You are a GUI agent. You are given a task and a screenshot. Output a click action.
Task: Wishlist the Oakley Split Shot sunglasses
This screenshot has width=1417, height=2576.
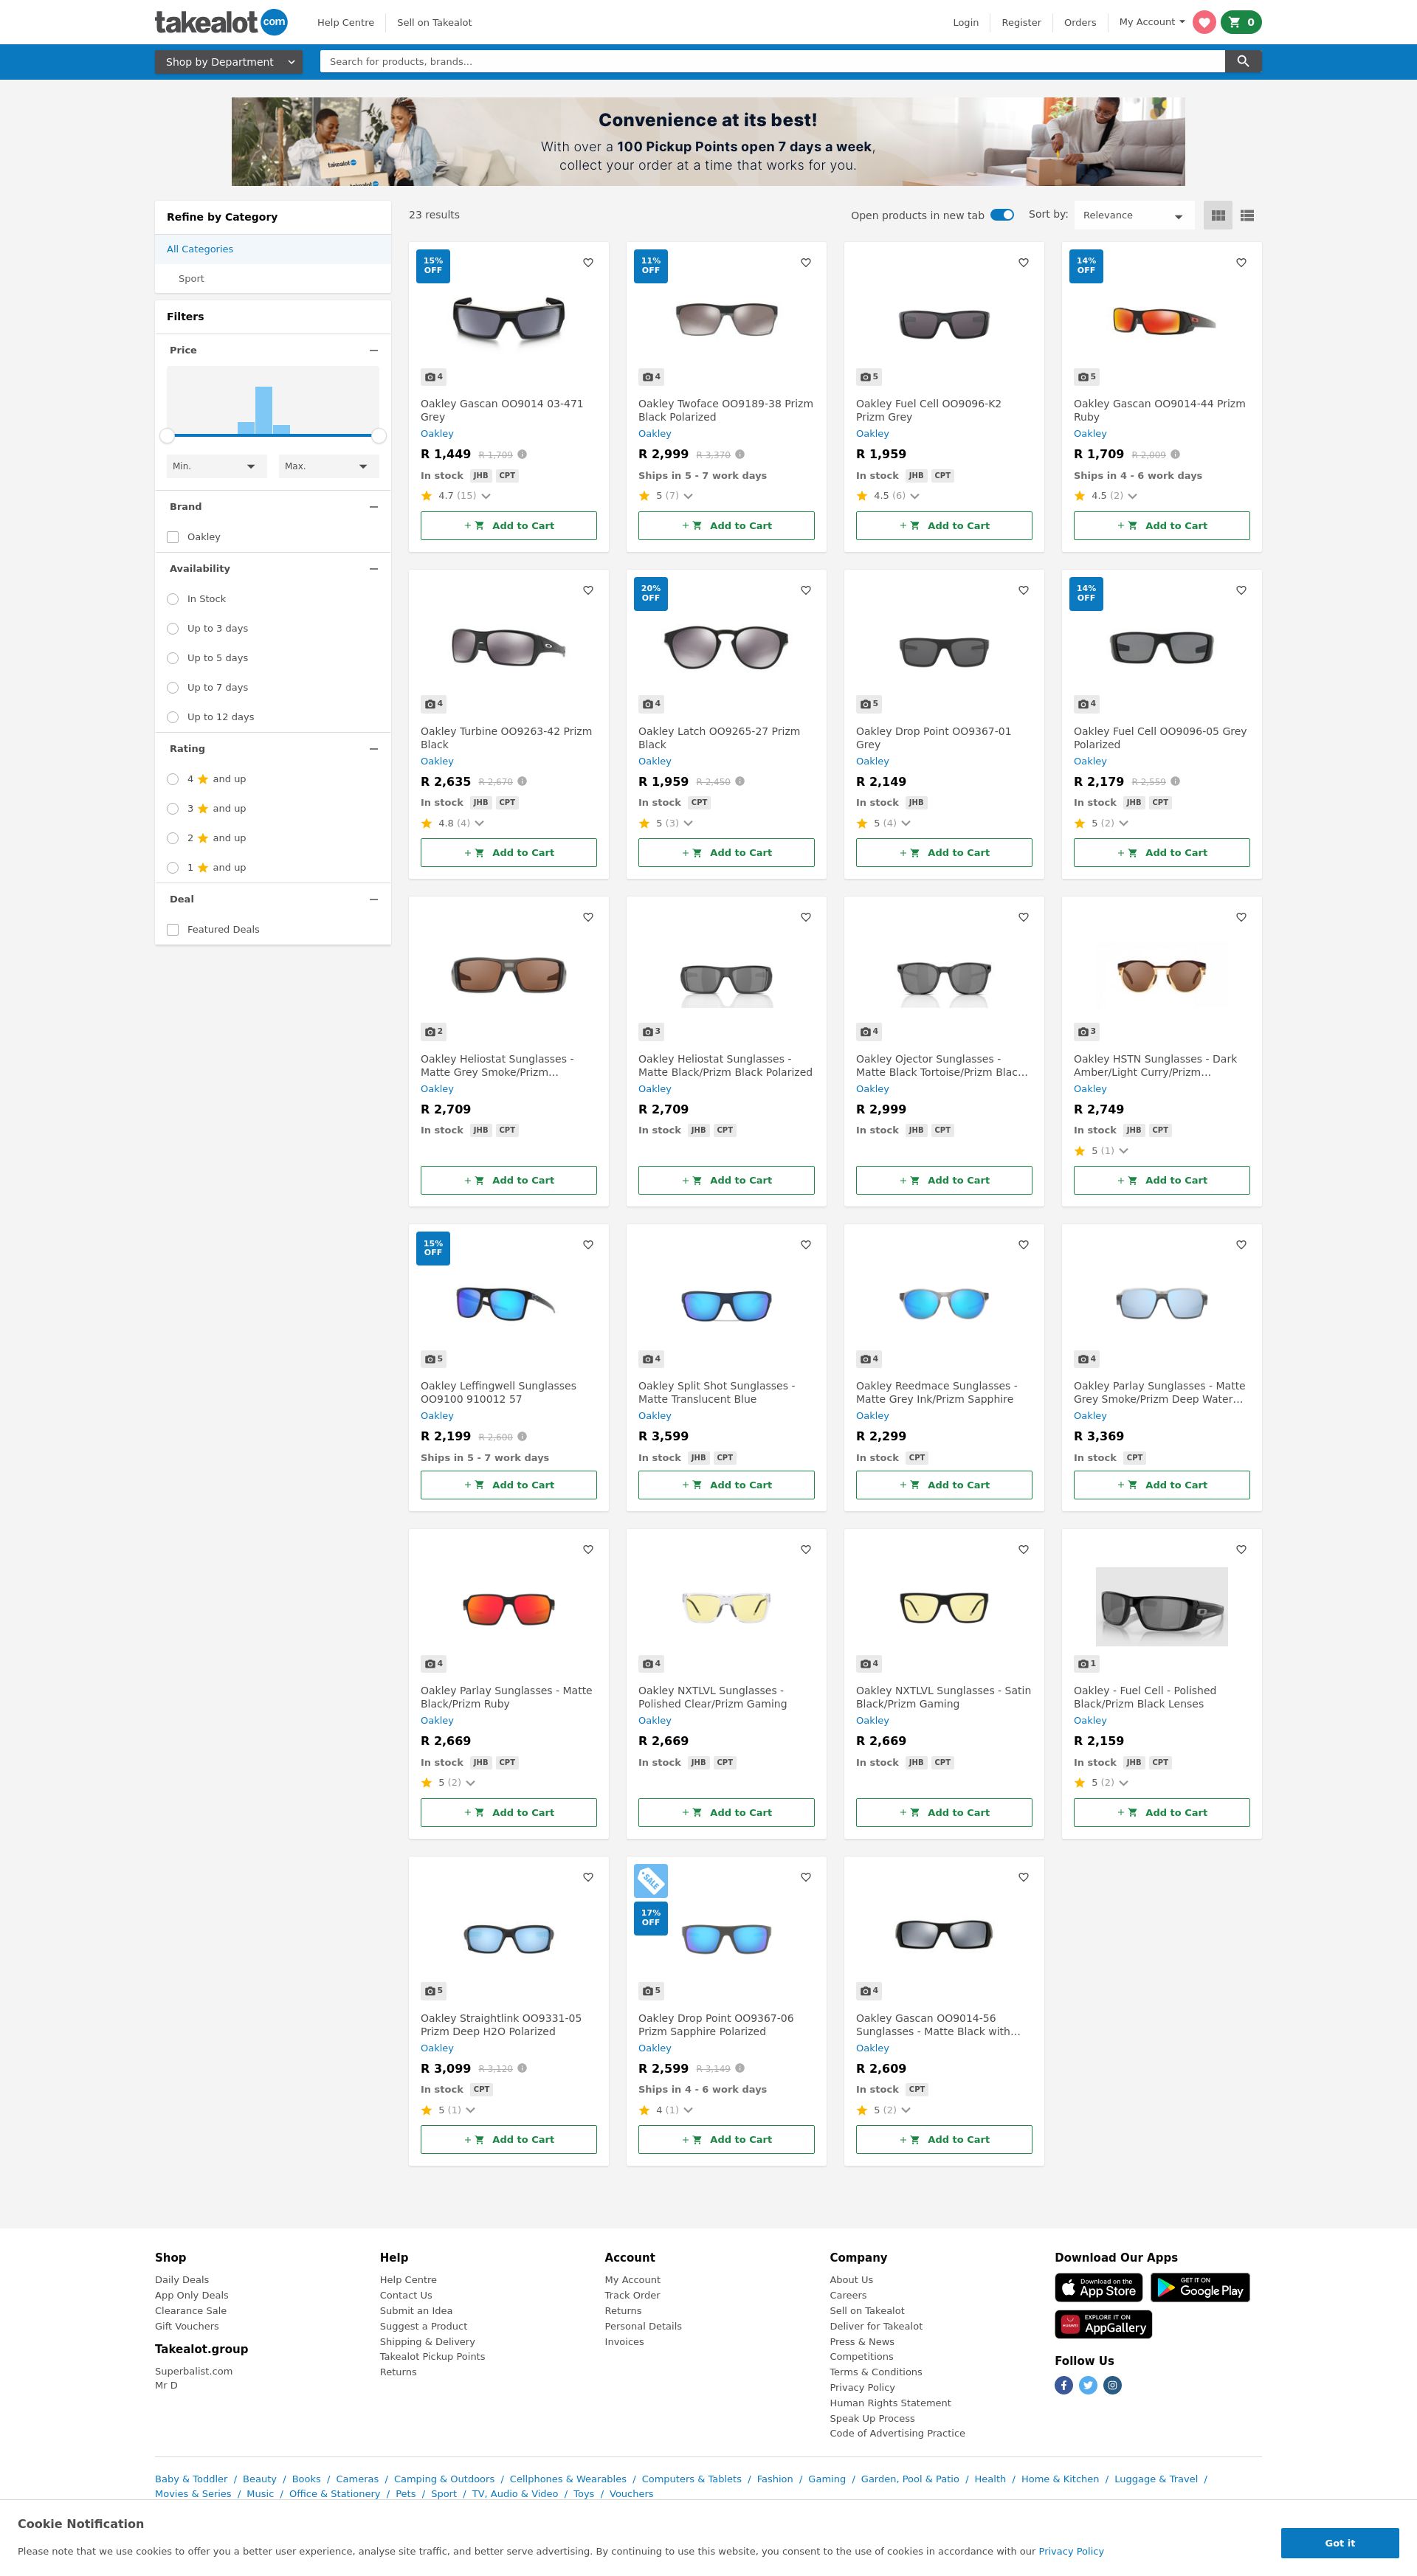click(806, 1245)
